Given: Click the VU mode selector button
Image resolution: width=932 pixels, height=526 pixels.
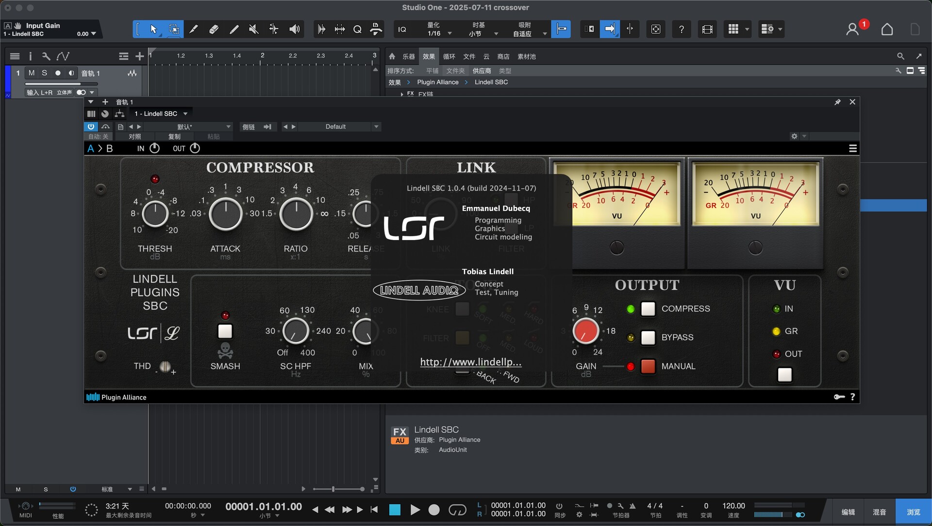Looking at the screenshot, I should [x=784, y=375].
